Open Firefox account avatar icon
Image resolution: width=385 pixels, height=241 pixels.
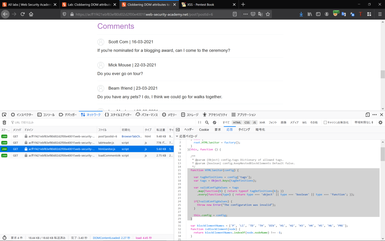tap(327, 14)
